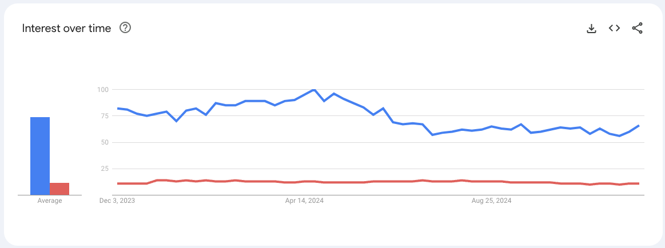Click the leftmost start of the red line
The width and height of the screenshot is (665, 248).
coord(118,183)
